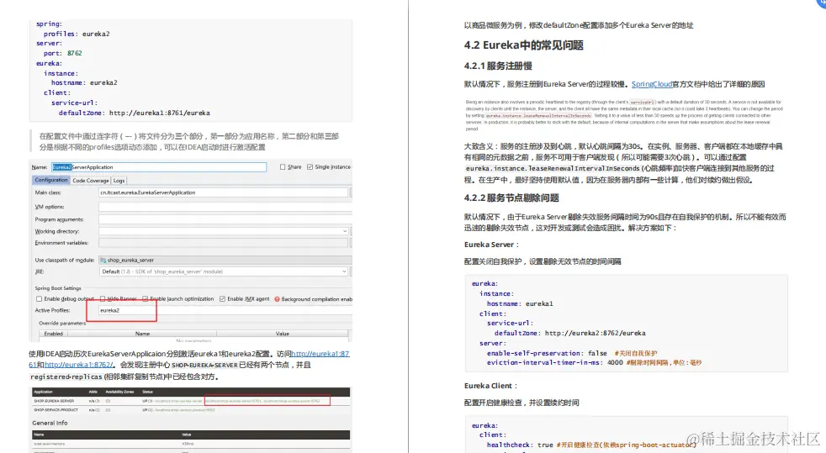Click the Name column header in Override parameters
This screenshot has height=453, width=826.
142,334
